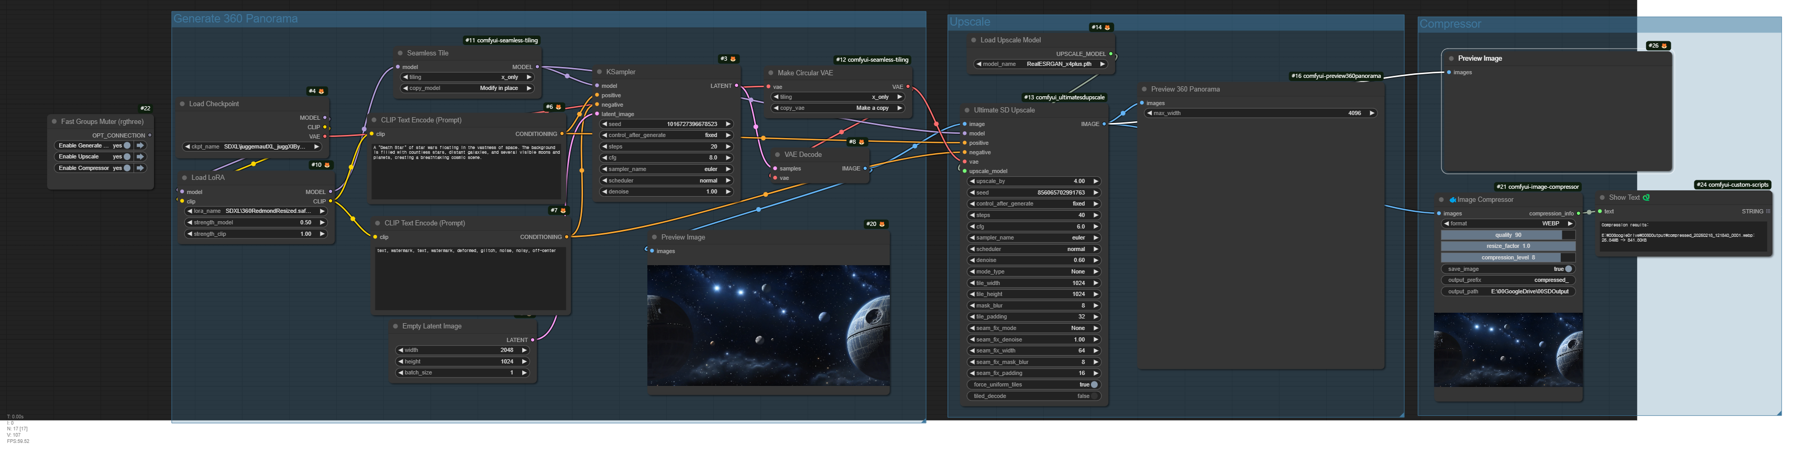1819x467 pixels.
Task: Toggle the Enable Upscale group switch
Action: (127, 156)
